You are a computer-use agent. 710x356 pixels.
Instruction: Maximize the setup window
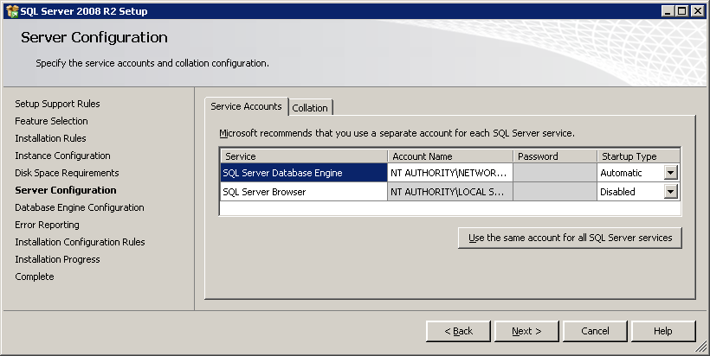tap(683, 11)
